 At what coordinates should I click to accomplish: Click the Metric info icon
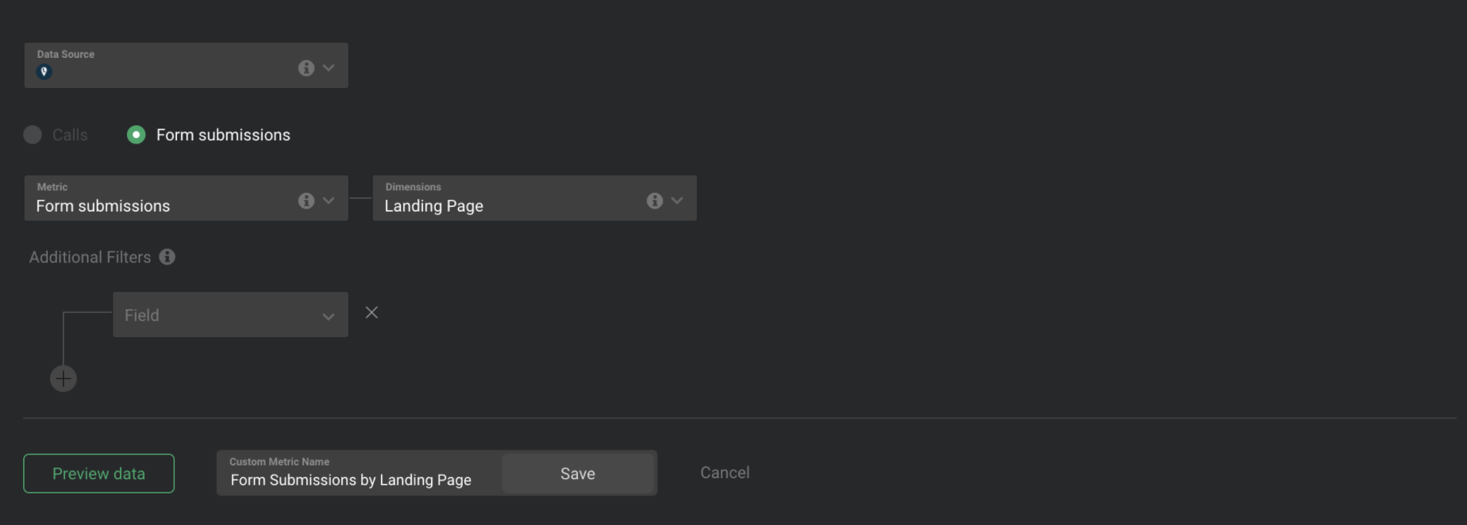pyautogui.click(x=306, y=201)
